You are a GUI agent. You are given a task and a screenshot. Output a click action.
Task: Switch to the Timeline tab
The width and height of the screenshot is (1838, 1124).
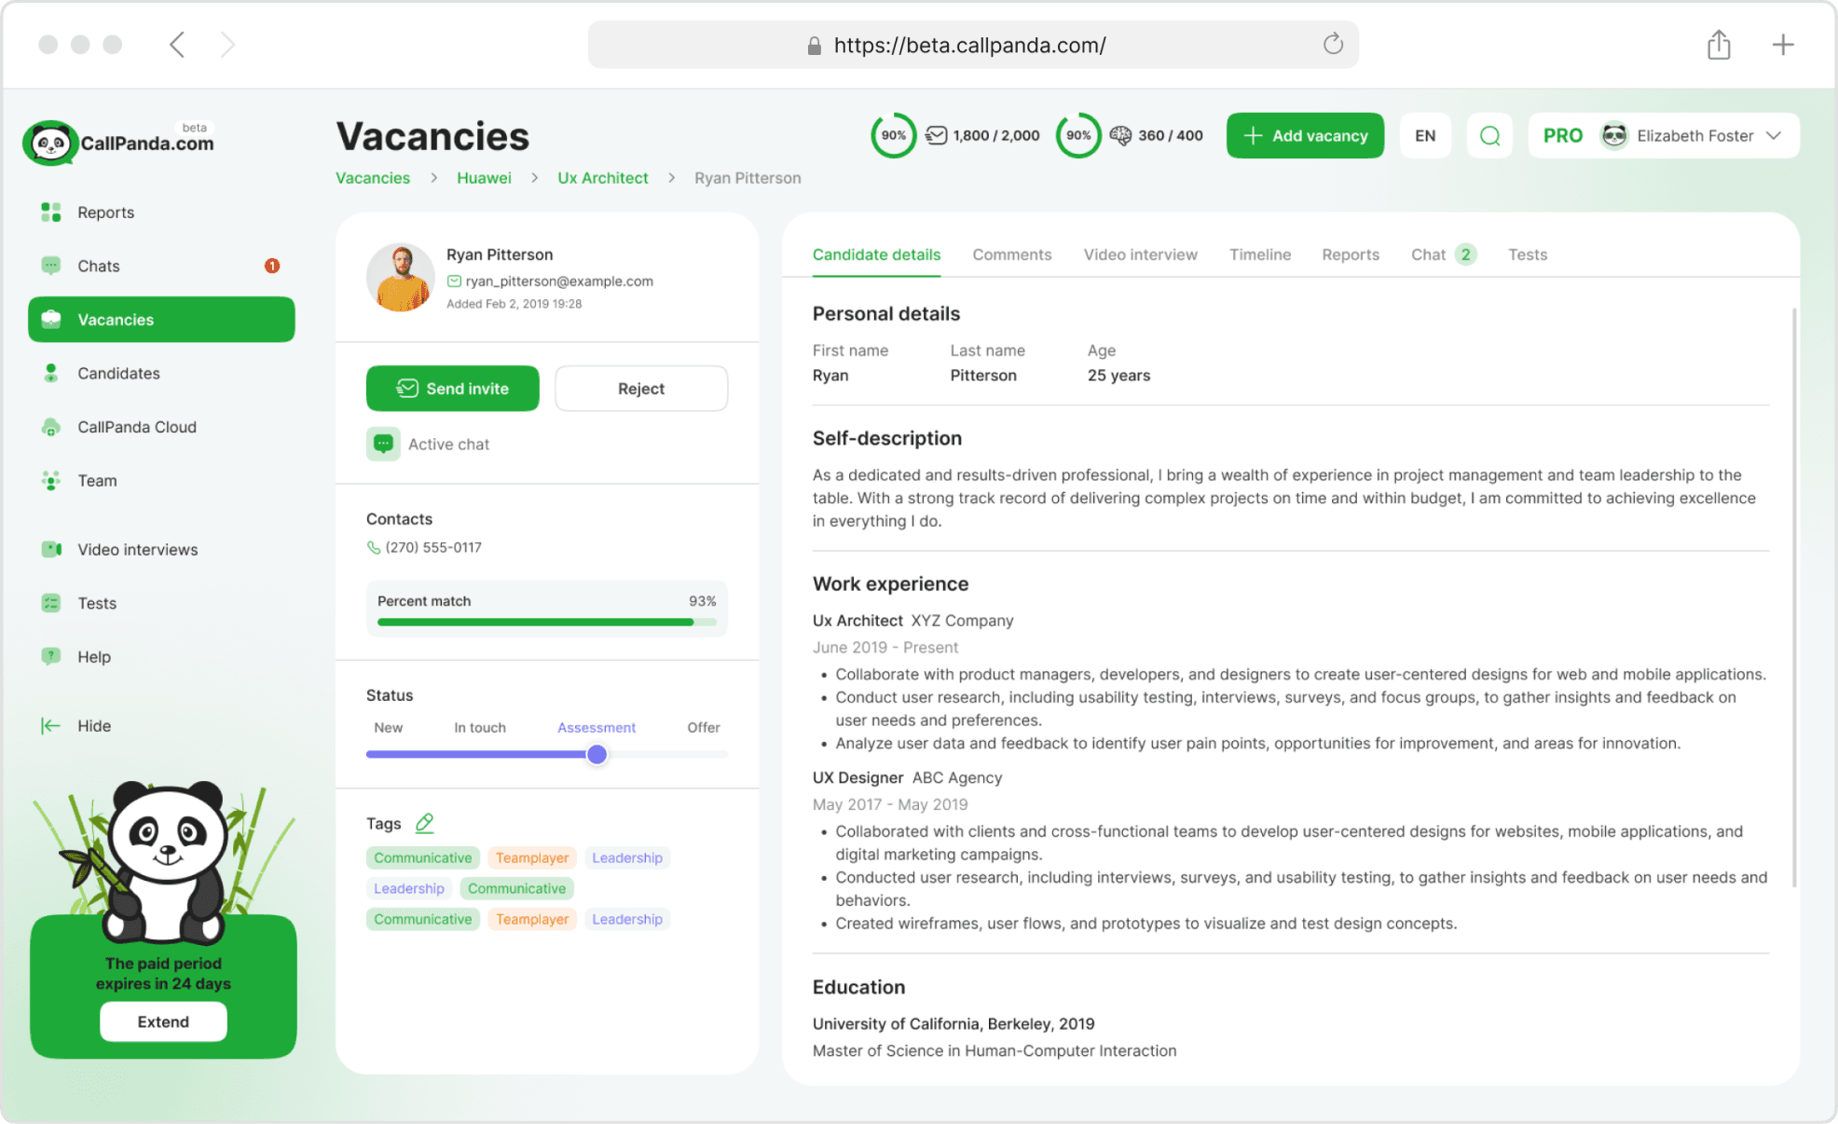click(x=1259, y=254)
